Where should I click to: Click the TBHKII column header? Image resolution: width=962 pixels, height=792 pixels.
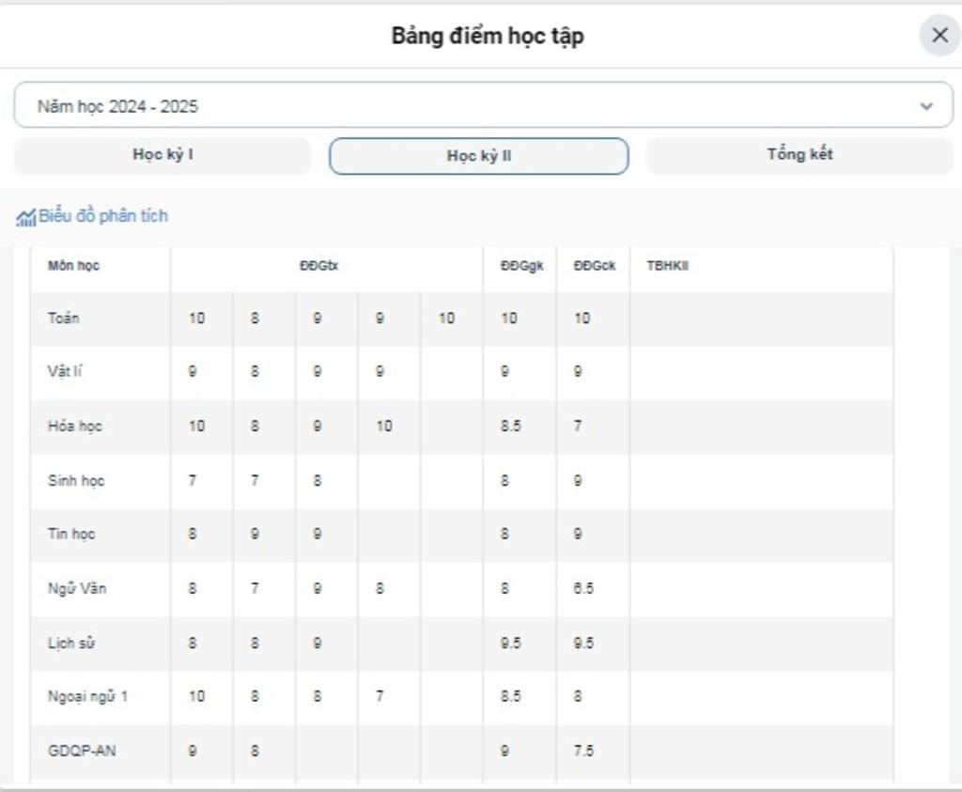667,266
